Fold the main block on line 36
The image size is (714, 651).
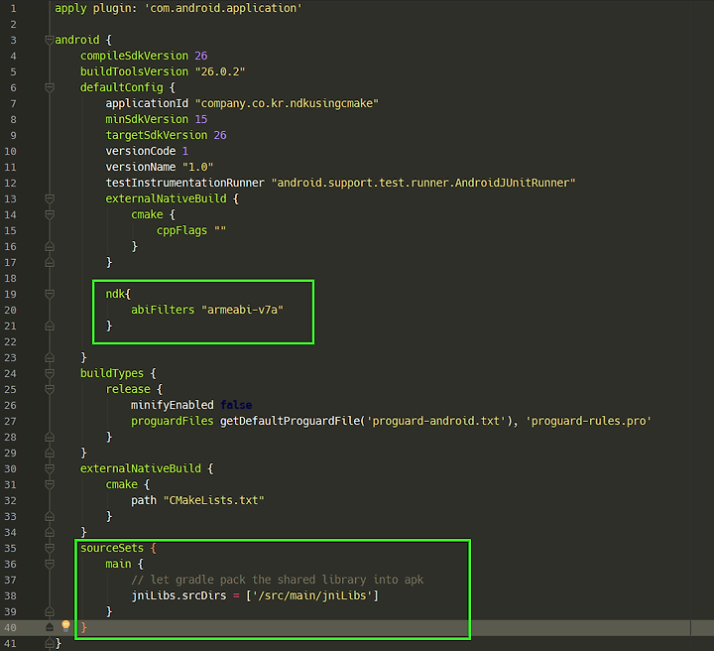(x=50, y=564)
